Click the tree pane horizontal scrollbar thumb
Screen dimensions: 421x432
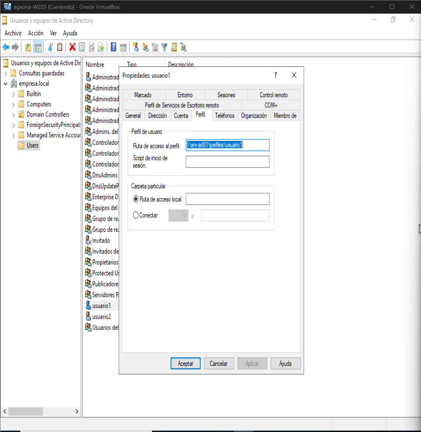[x=26, y=411]
